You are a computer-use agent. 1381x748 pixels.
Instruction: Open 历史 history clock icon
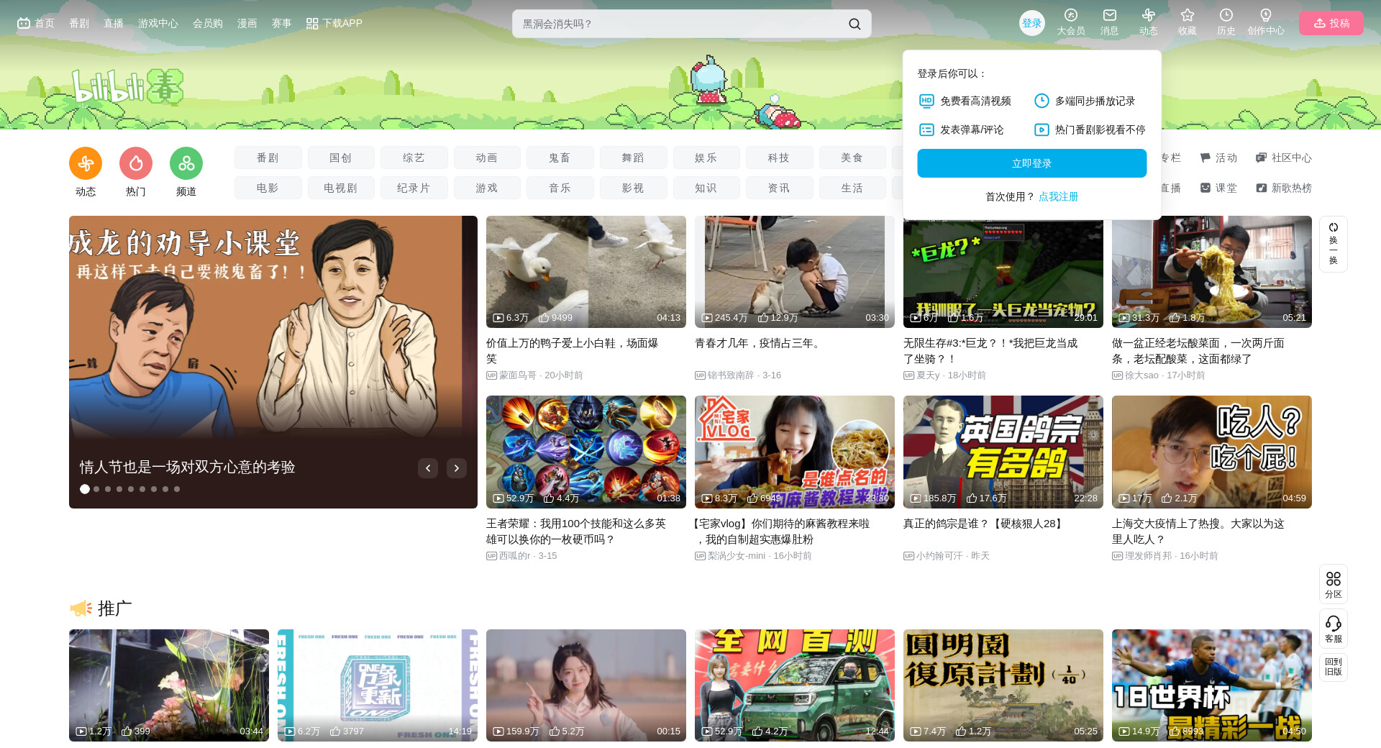tap(1226, 17)
